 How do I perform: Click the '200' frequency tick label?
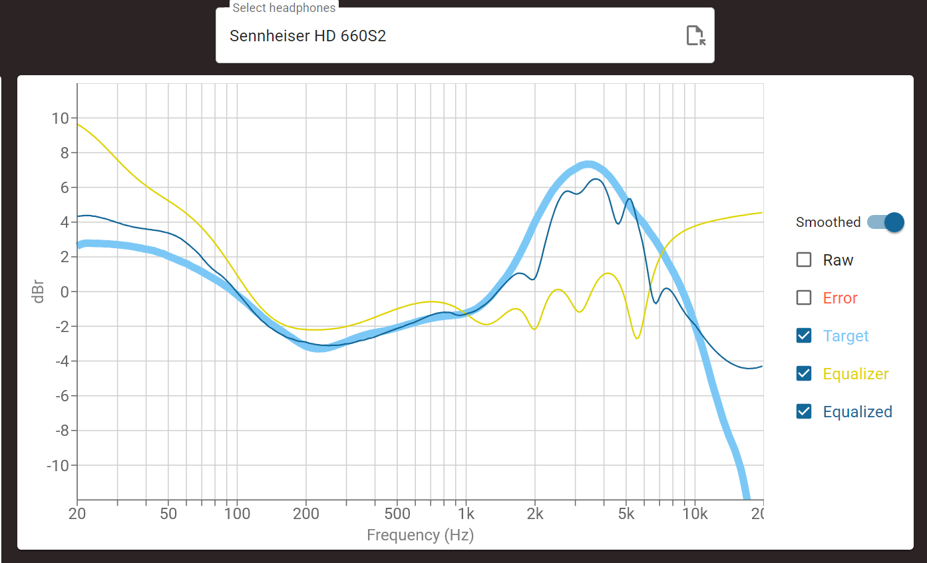click(x=306, y=514)
